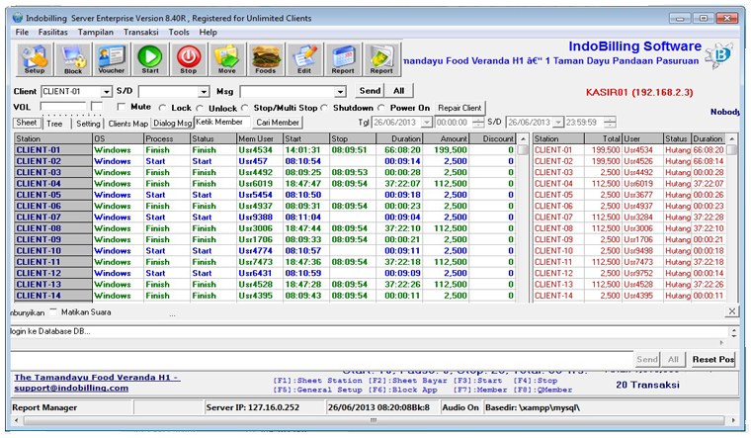Click the Send button beside Msg
The width and height of the screenshot is (751, 438).
[370, 91]
